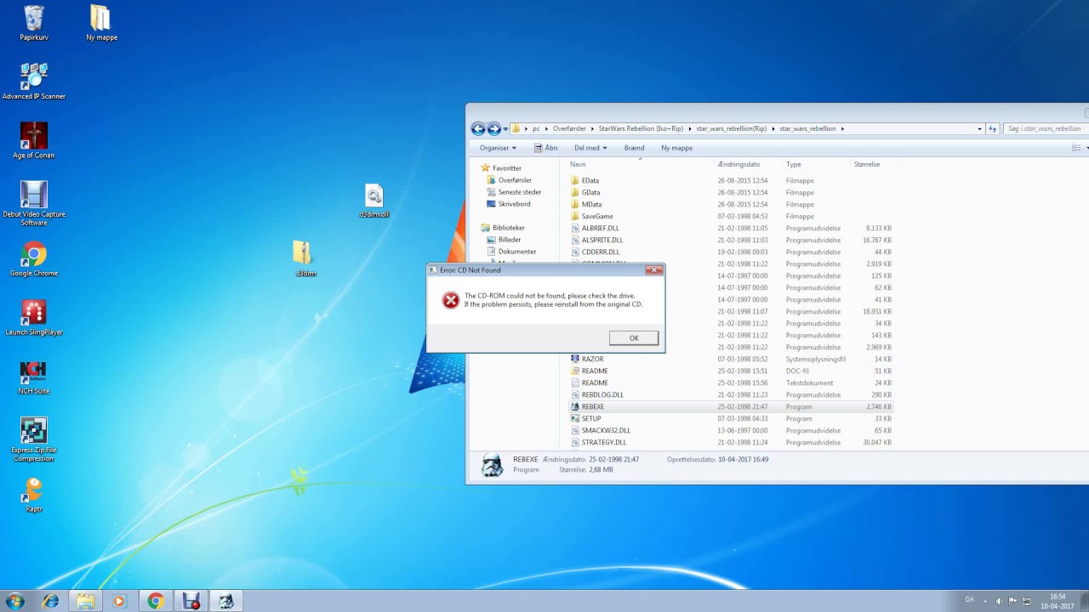
Task: Open the taskbar clock and date
Action: tap(1058, 601)
